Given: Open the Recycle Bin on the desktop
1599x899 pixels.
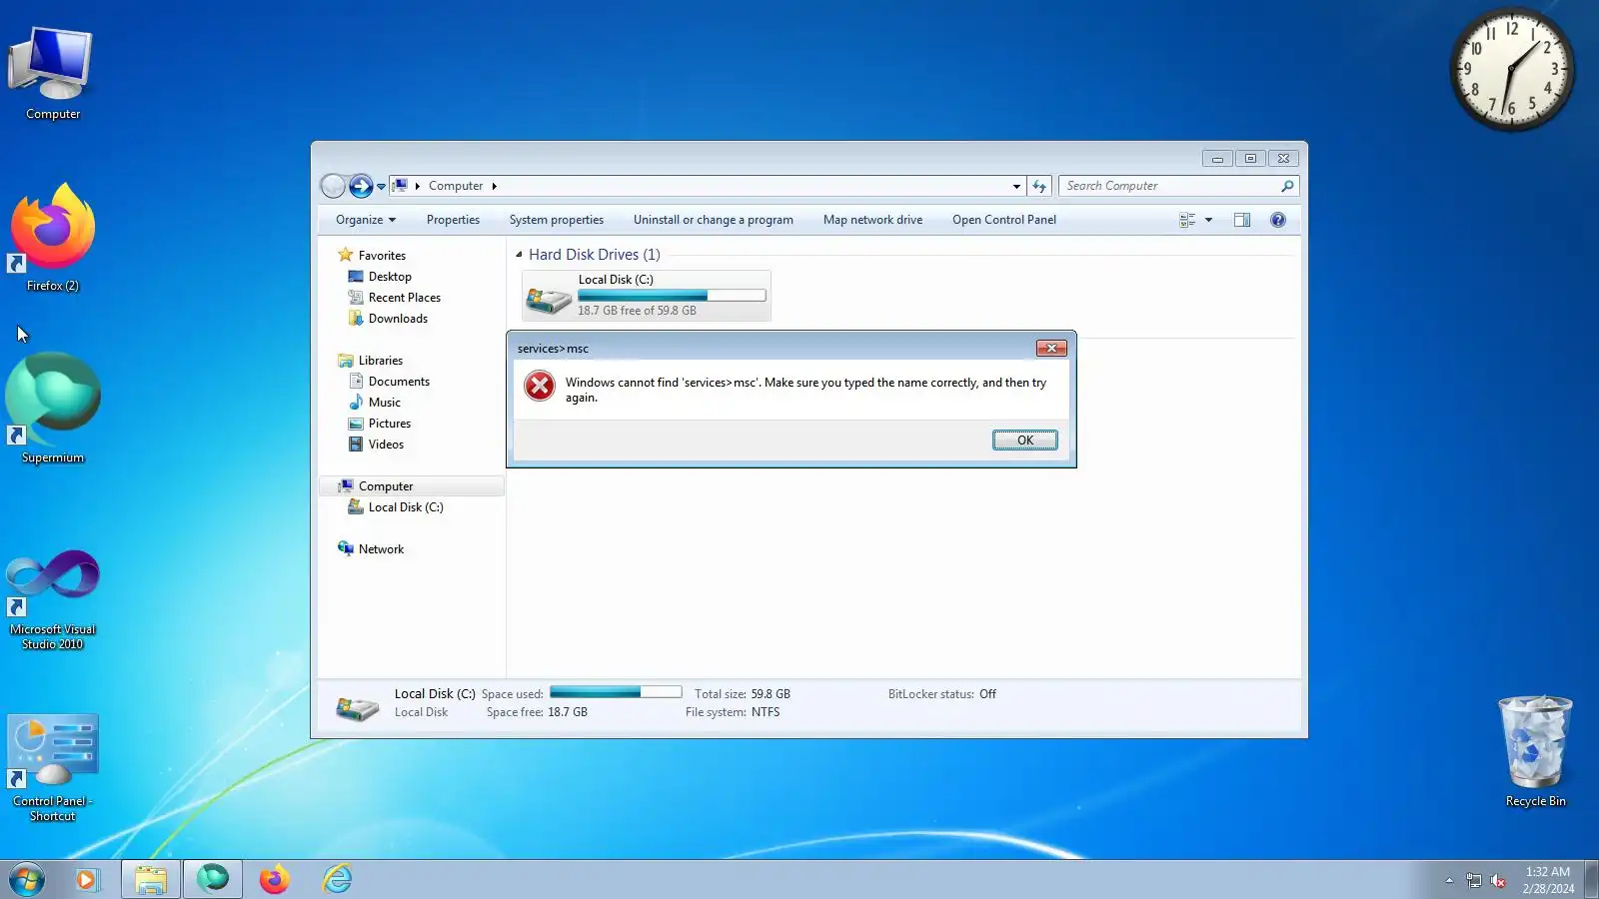Looking at the screenshot, I should pos(1535,751).
